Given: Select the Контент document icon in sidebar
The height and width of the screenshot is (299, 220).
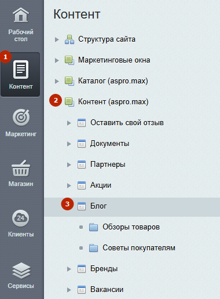Looking at the screenshot, I should (x=21, y=70).
